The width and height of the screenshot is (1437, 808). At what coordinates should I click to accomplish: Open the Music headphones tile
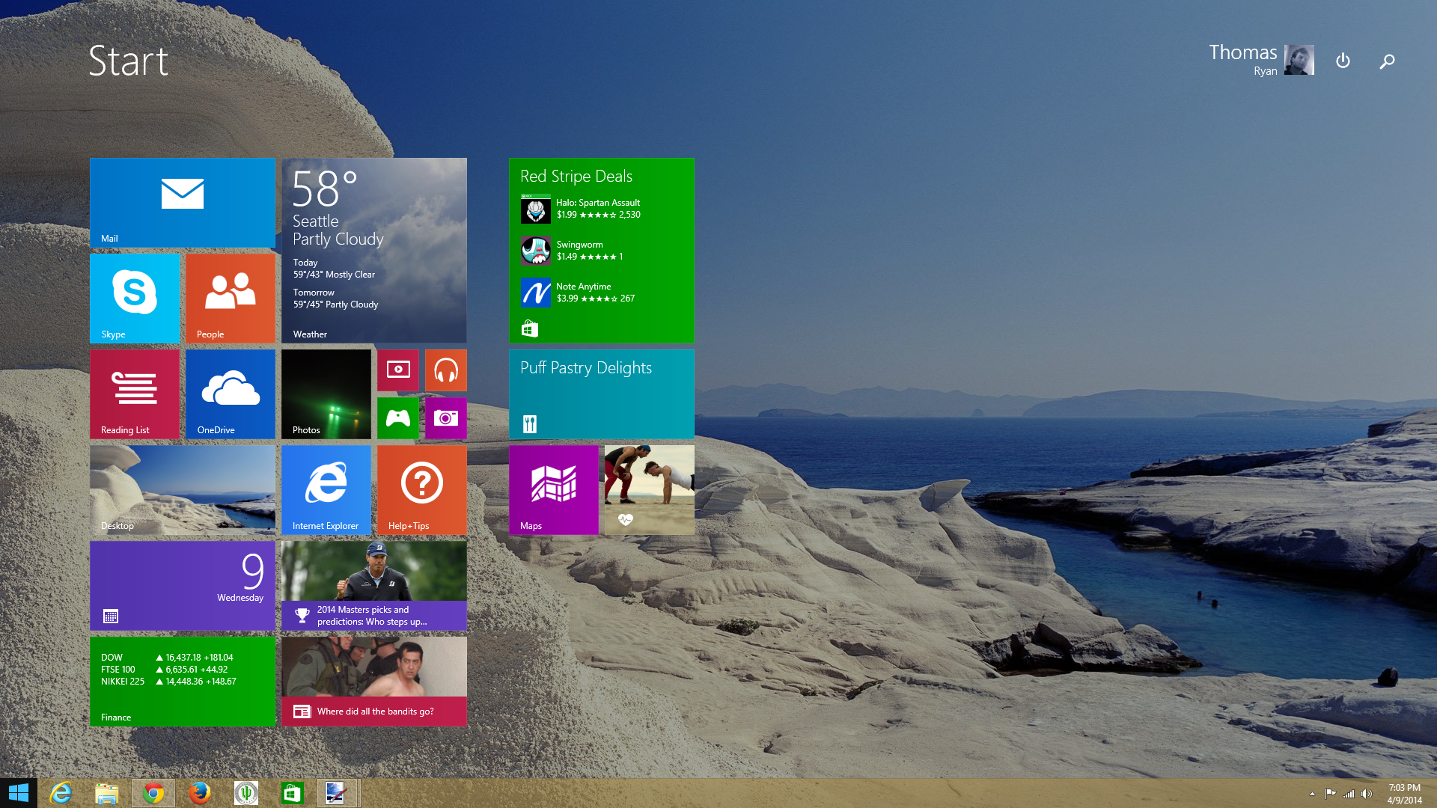point(446,370)
